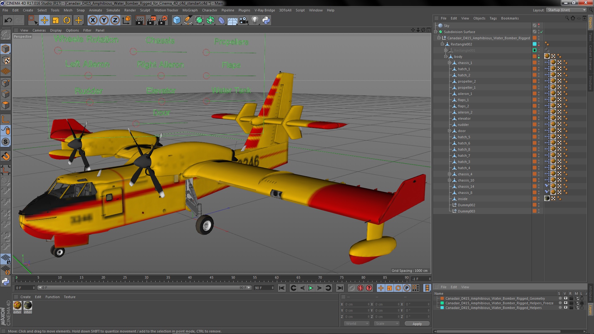Select the inter material thumbnail
Screen dimensions: 594x334
click(28, 306)
